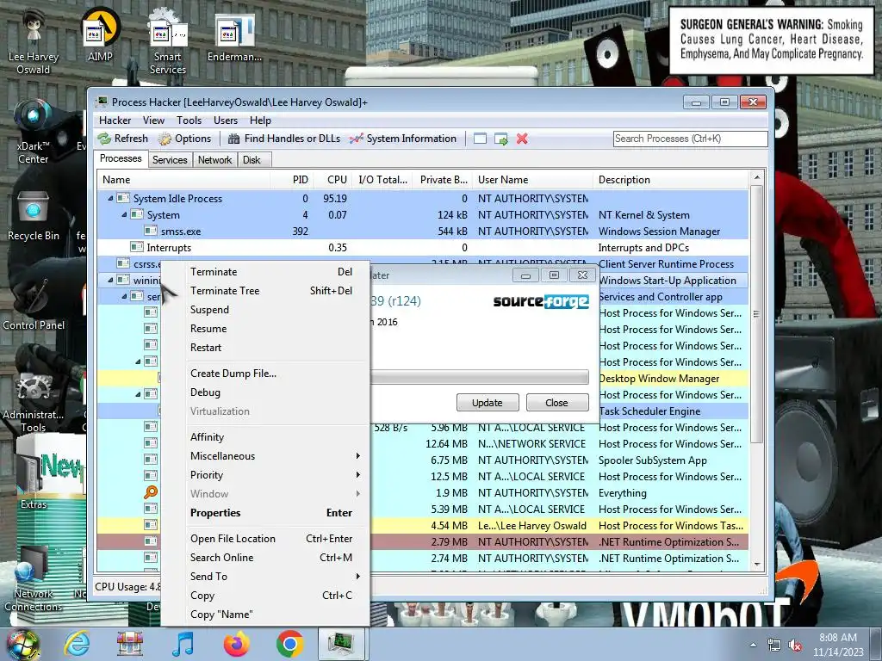This screenshot has height=661, width=882.
Task: Open the Users menu
Action: point(226,120)
